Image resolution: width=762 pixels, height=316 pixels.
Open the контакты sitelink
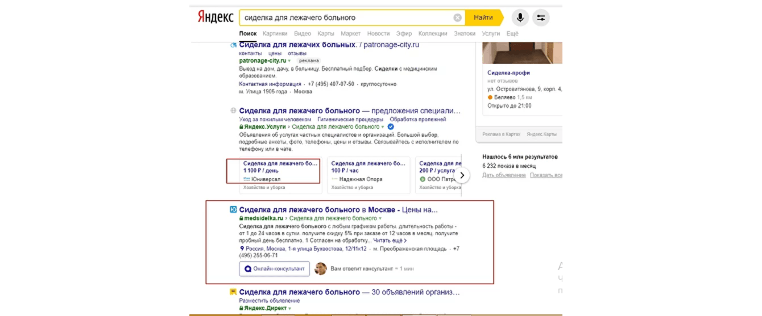click(250, 53)
